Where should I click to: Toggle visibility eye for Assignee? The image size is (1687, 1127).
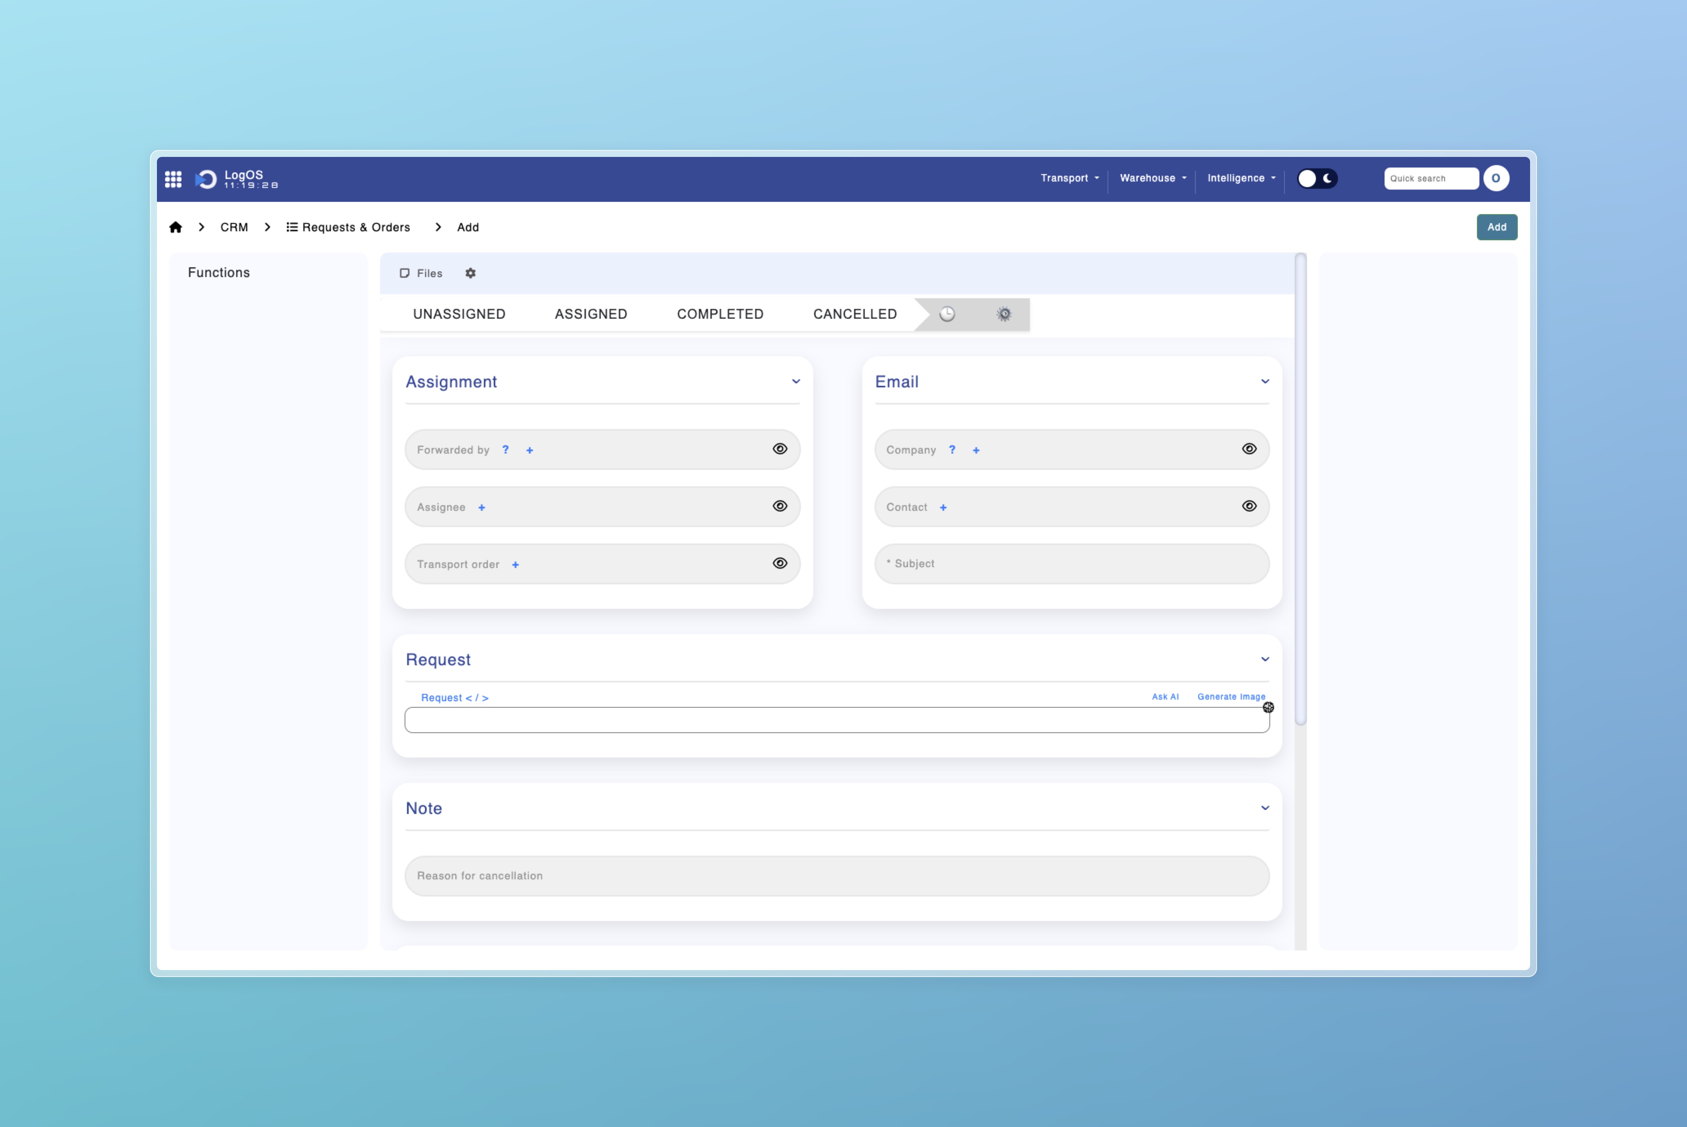[x=780, y=506]
